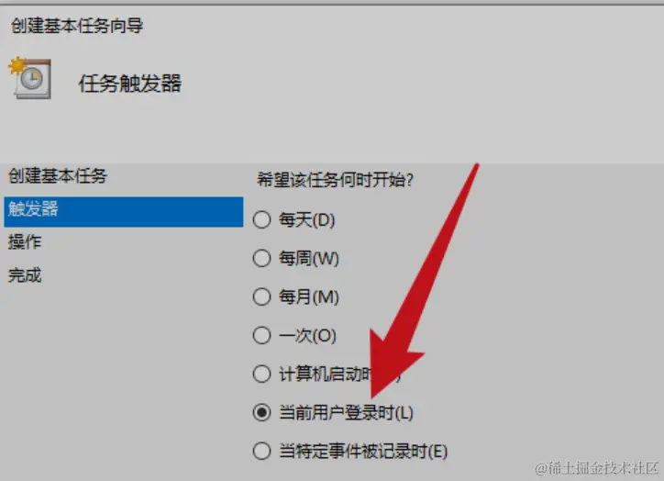Click the 当前用户登录时(L) label text

click(x=346, y=412)
